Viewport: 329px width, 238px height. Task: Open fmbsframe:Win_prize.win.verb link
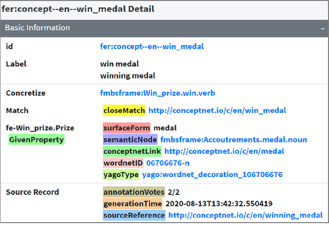click(157, 93)
